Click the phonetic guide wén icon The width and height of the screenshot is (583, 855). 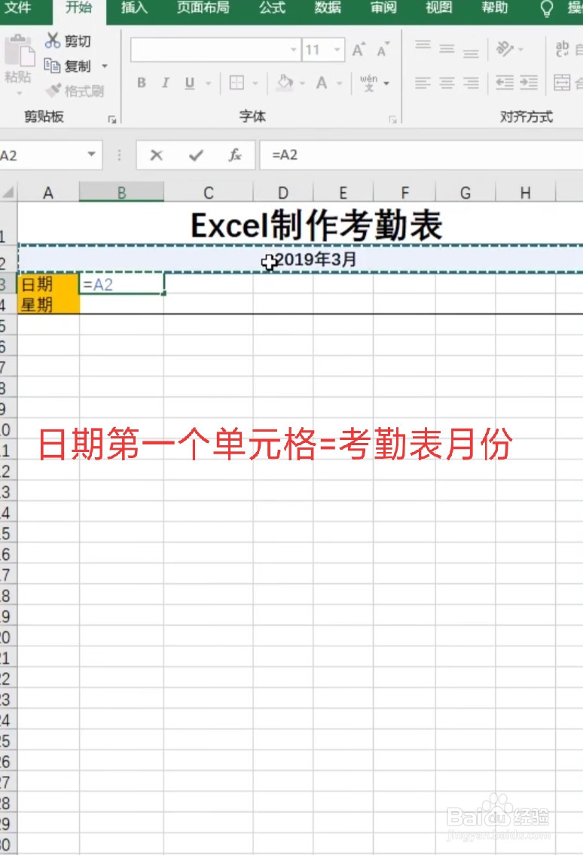(368, 83)
